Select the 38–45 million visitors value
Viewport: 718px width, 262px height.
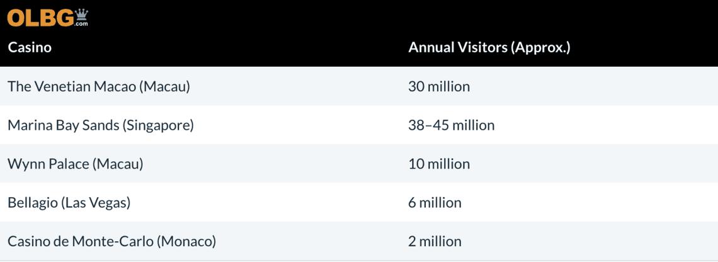[451, 125]
